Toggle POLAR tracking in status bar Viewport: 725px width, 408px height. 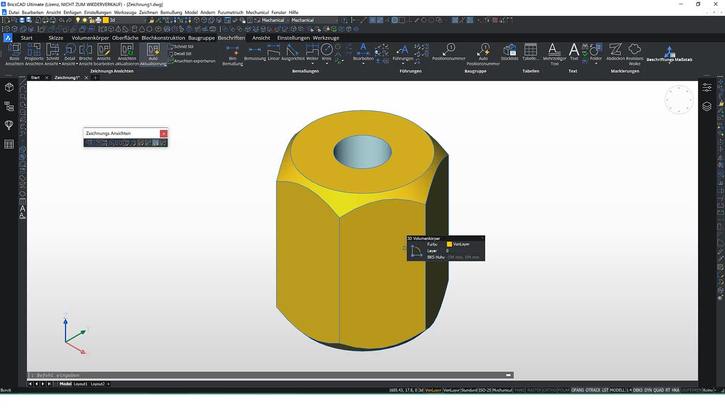tap(564, 390)
